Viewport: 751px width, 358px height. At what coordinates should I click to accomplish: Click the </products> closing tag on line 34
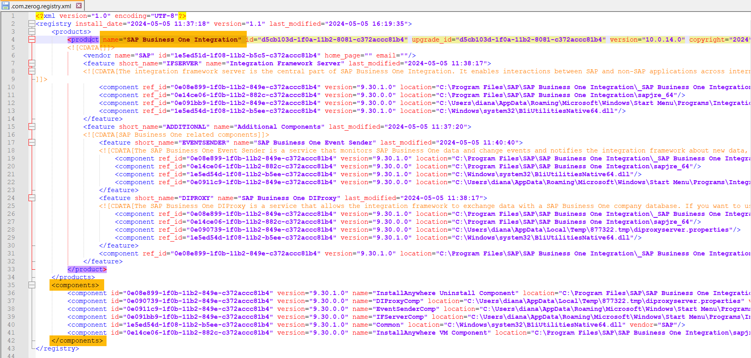point(73,277)
